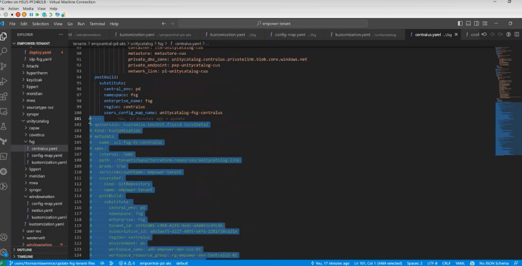Click the unitycatalog breadcrumb segment
522x266 pixels.
point(142,43)
